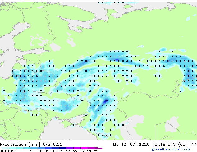Screen dimensions: 197x152
Task: Click the "Mo 13-07-2026" date text
Action: tap(131, 145)
